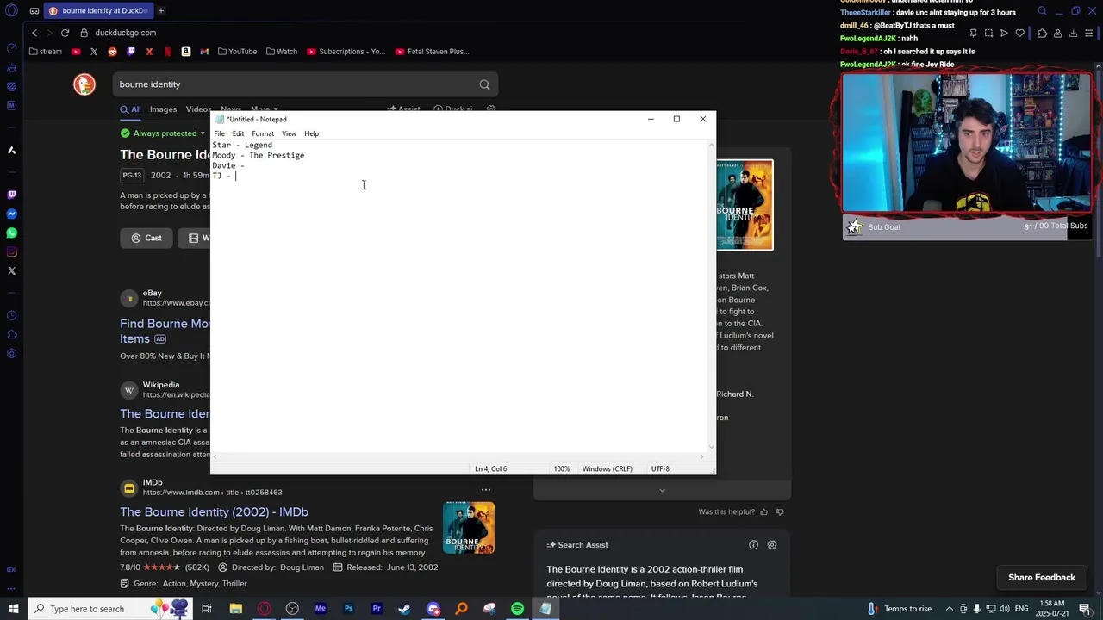Screen dimensions: 1103x620
Task: Open Search Assist settings gear
Action: pos(772,545)
